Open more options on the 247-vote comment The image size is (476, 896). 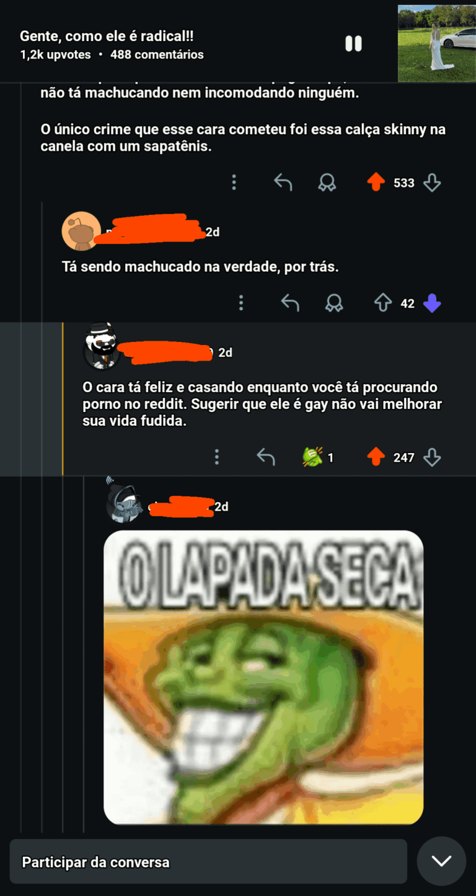tap(216, 457)
